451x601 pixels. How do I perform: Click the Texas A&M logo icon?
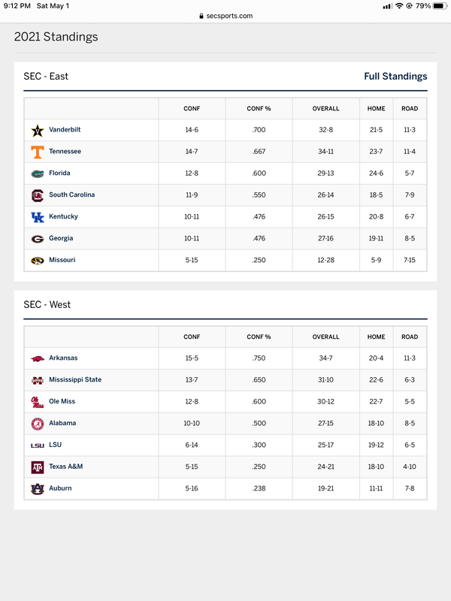[x=37, y=467]
